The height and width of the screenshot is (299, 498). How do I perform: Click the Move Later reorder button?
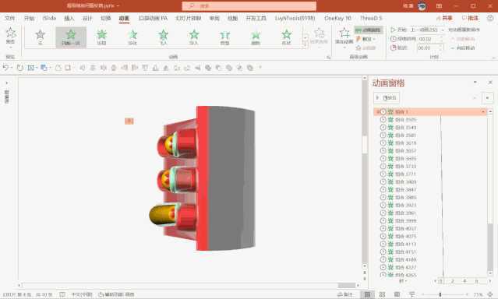462,48
